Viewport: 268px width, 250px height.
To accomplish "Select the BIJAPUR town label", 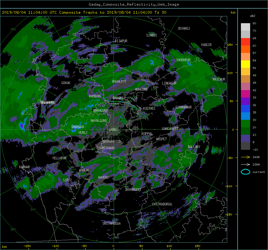I will click(x=121, y=41).
